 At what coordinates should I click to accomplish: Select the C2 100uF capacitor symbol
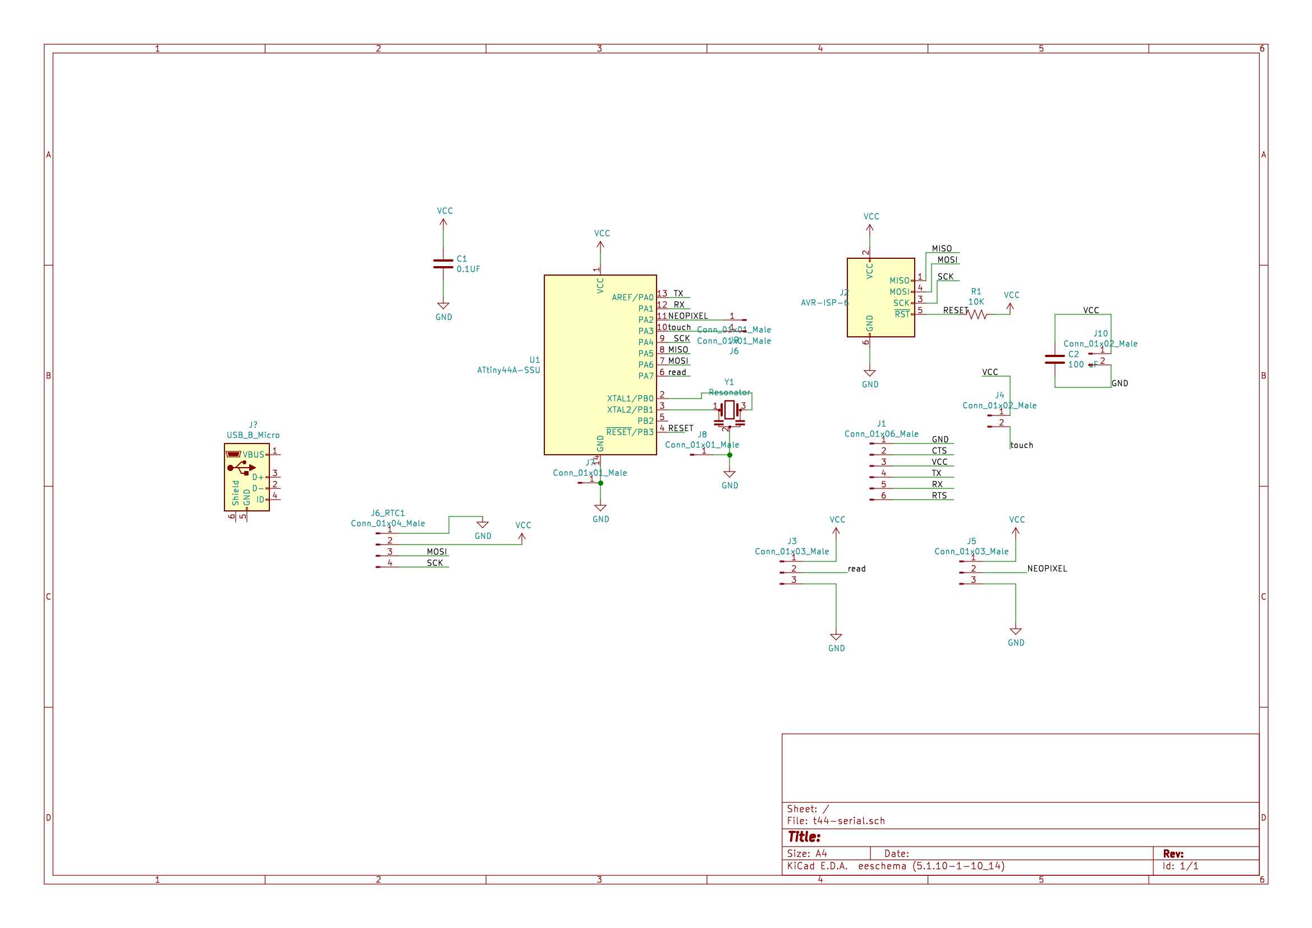pos(1055,359)
